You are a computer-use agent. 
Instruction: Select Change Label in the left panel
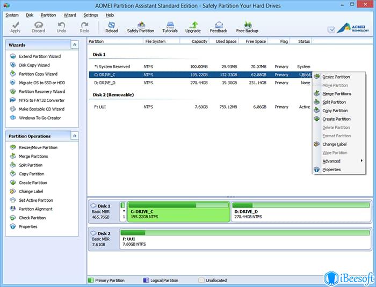pyautogui.click(x=26, y=192)
